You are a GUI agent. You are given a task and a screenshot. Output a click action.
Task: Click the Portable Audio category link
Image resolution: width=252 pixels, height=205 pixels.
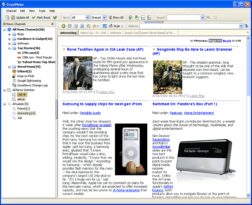(x=90, y=113)
